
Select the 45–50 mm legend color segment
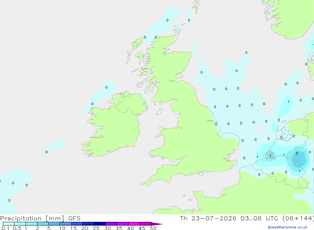coord(145,224)
